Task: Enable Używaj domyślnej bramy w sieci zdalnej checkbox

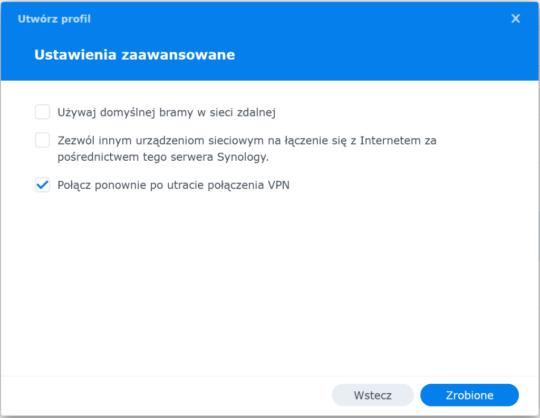Action: (x=42, y=112)
